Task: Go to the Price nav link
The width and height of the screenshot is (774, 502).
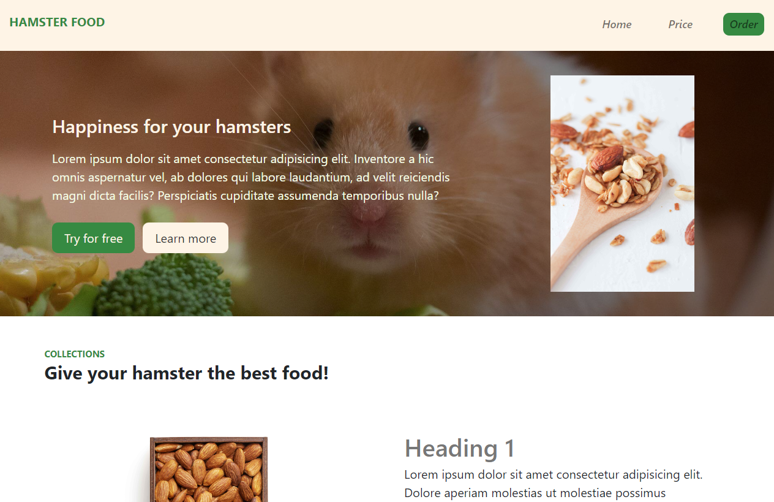Action: coord(680,25)
